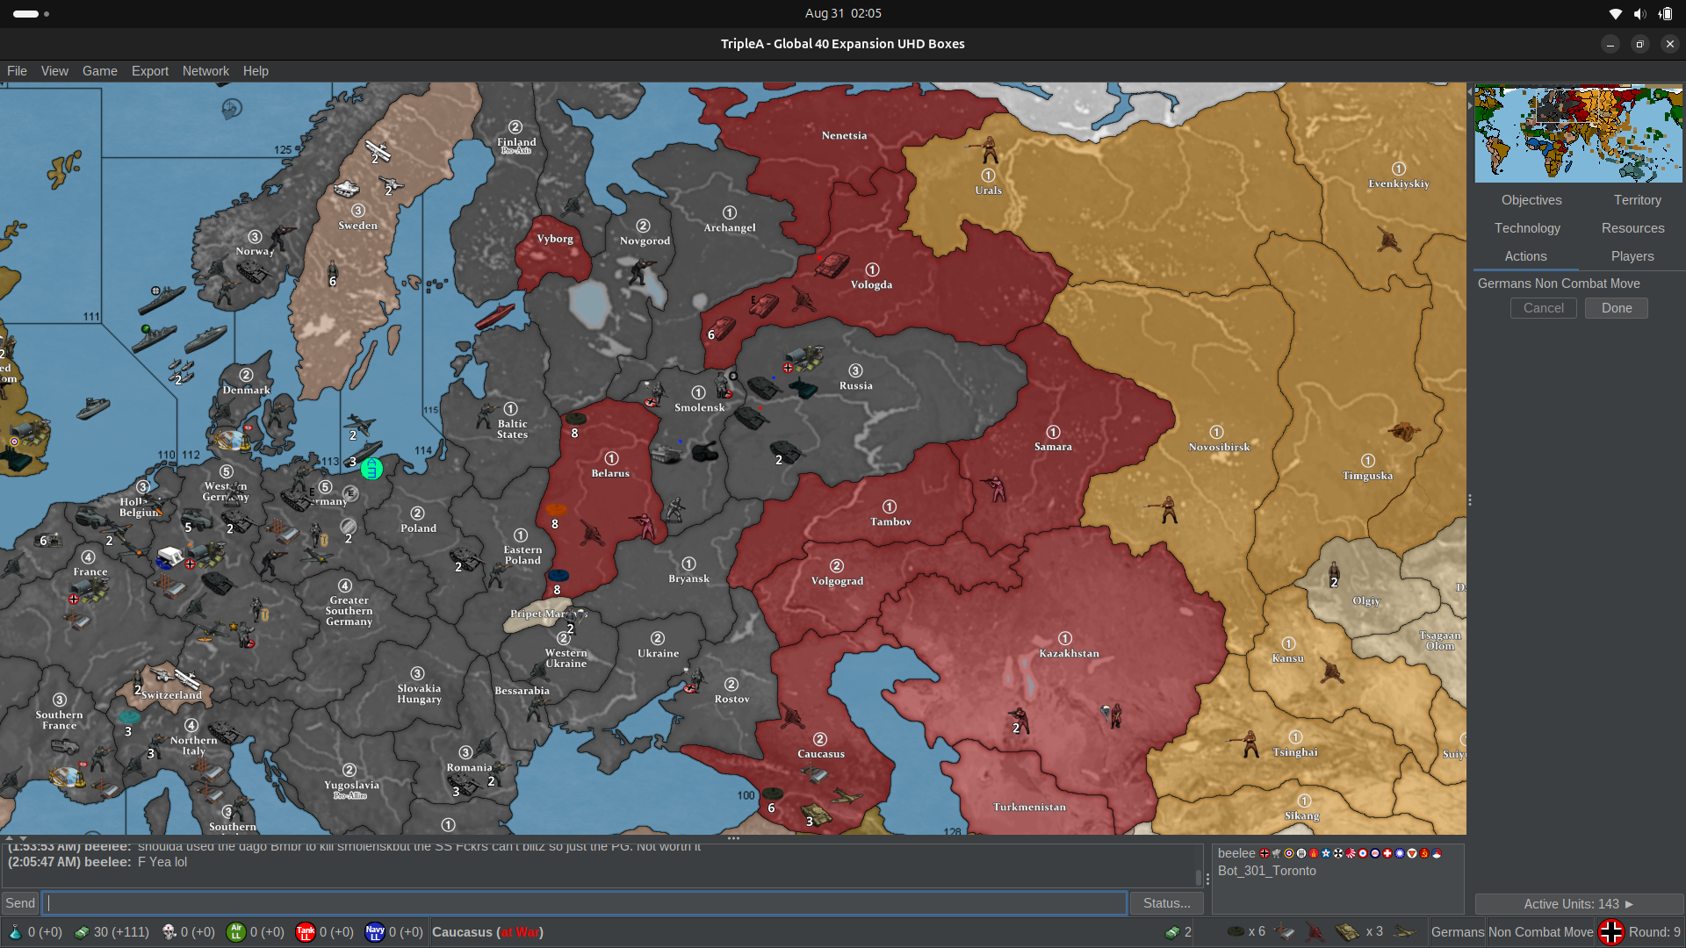1686x948 pixels.
Task: Select the Soviet ship near Vyborg
Action: click(494, 316)
